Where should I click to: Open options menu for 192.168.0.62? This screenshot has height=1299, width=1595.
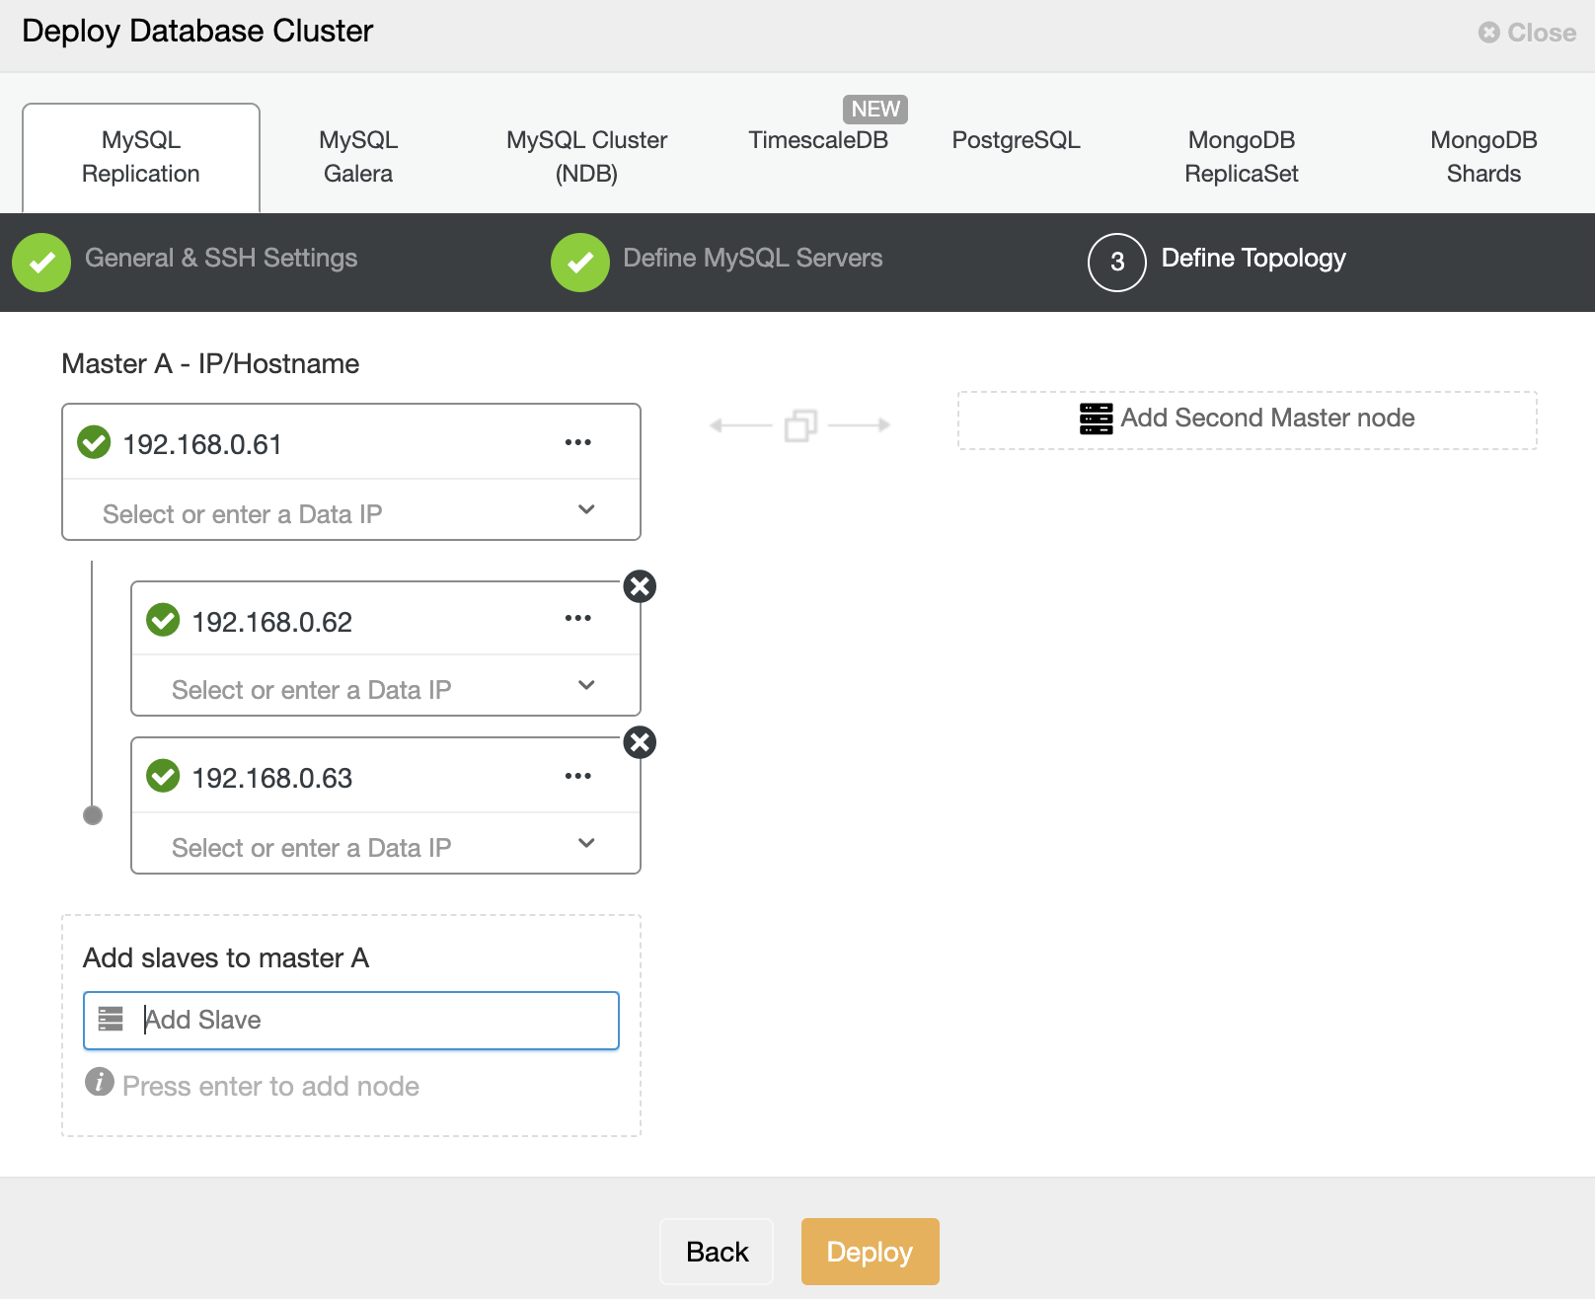click(578, 618)
